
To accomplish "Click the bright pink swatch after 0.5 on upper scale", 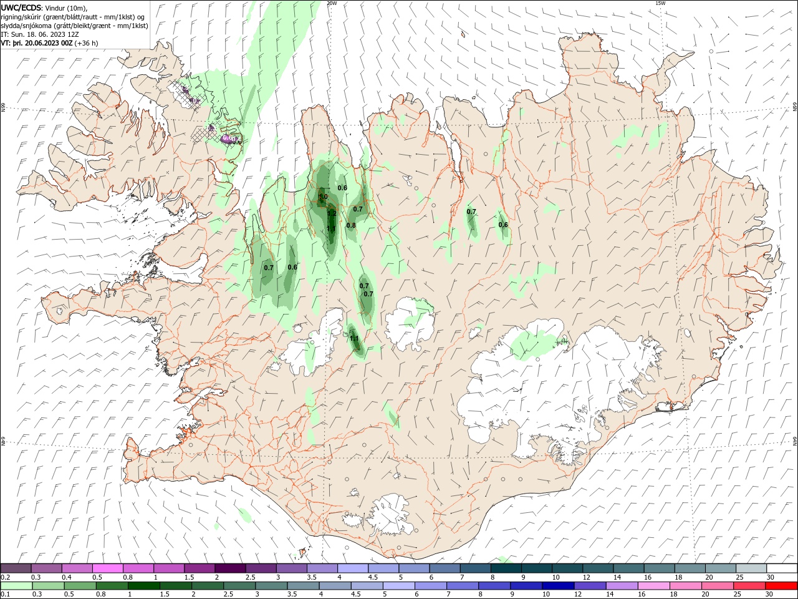I will [x=107, y=568].
